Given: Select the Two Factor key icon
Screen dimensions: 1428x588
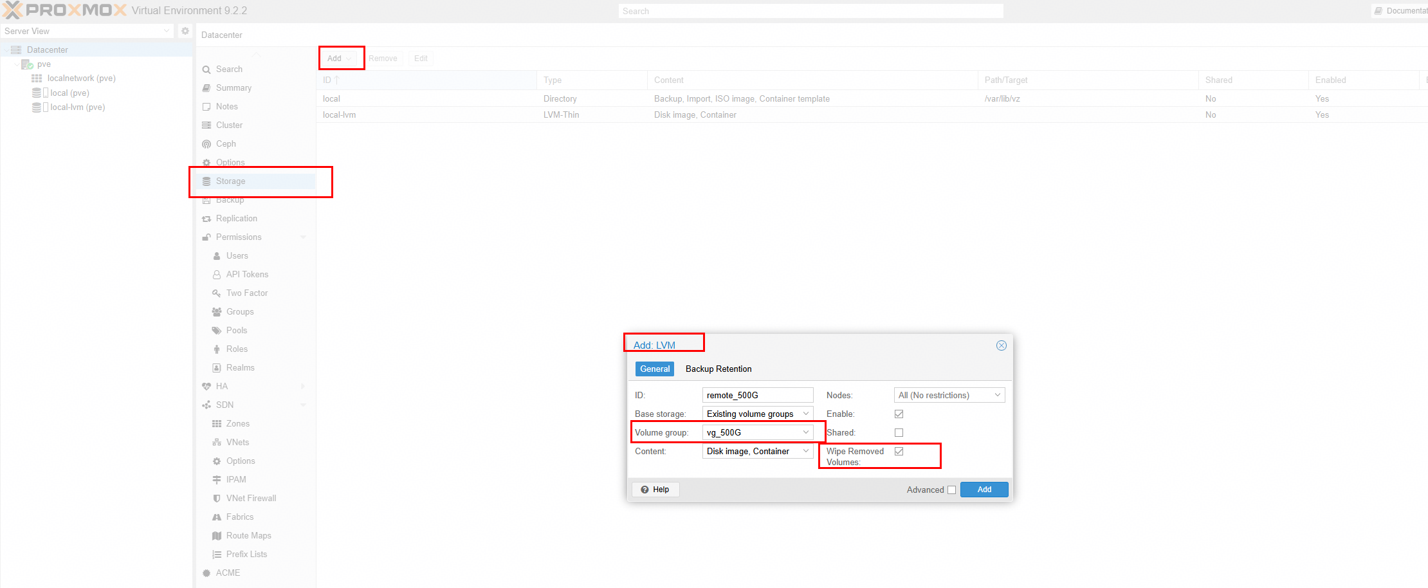Looking at the screenshot, I should click(x=217, y=293).
